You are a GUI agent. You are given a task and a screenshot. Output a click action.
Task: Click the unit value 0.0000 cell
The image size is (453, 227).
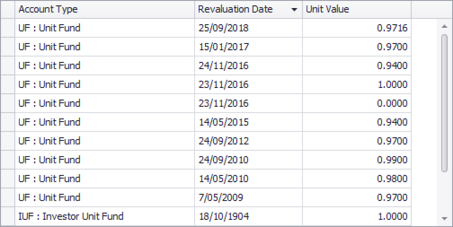coord(357,103)
